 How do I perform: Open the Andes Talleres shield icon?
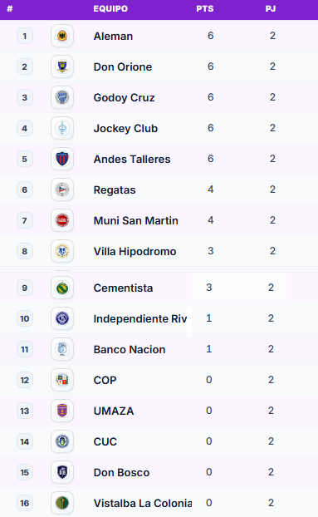pos(62,159)
